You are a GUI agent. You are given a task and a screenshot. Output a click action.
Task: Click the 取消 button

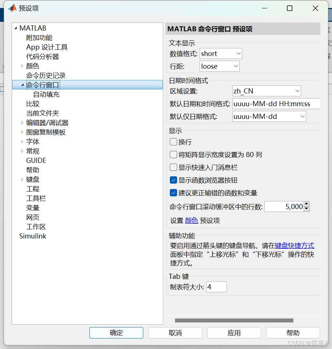(x=175, y=333)
